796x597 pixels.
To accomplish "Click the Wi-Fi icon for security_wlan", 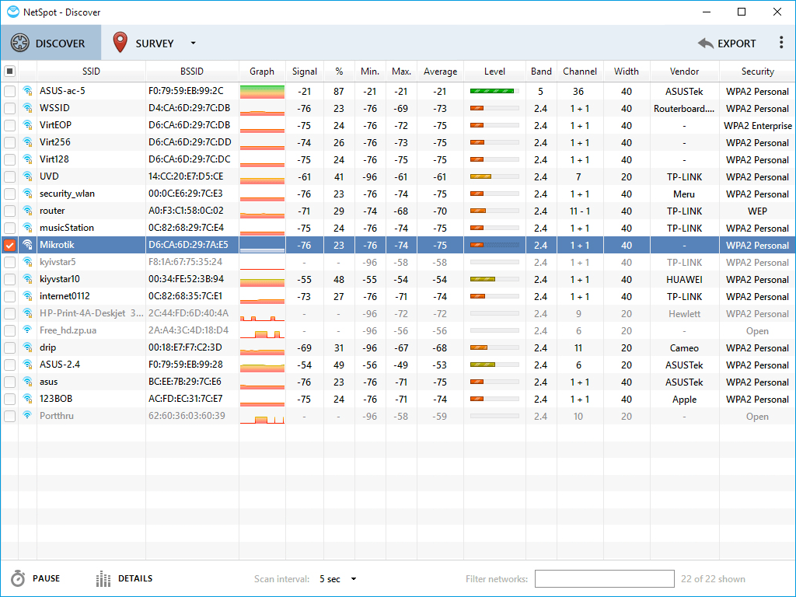I will 27,194.
